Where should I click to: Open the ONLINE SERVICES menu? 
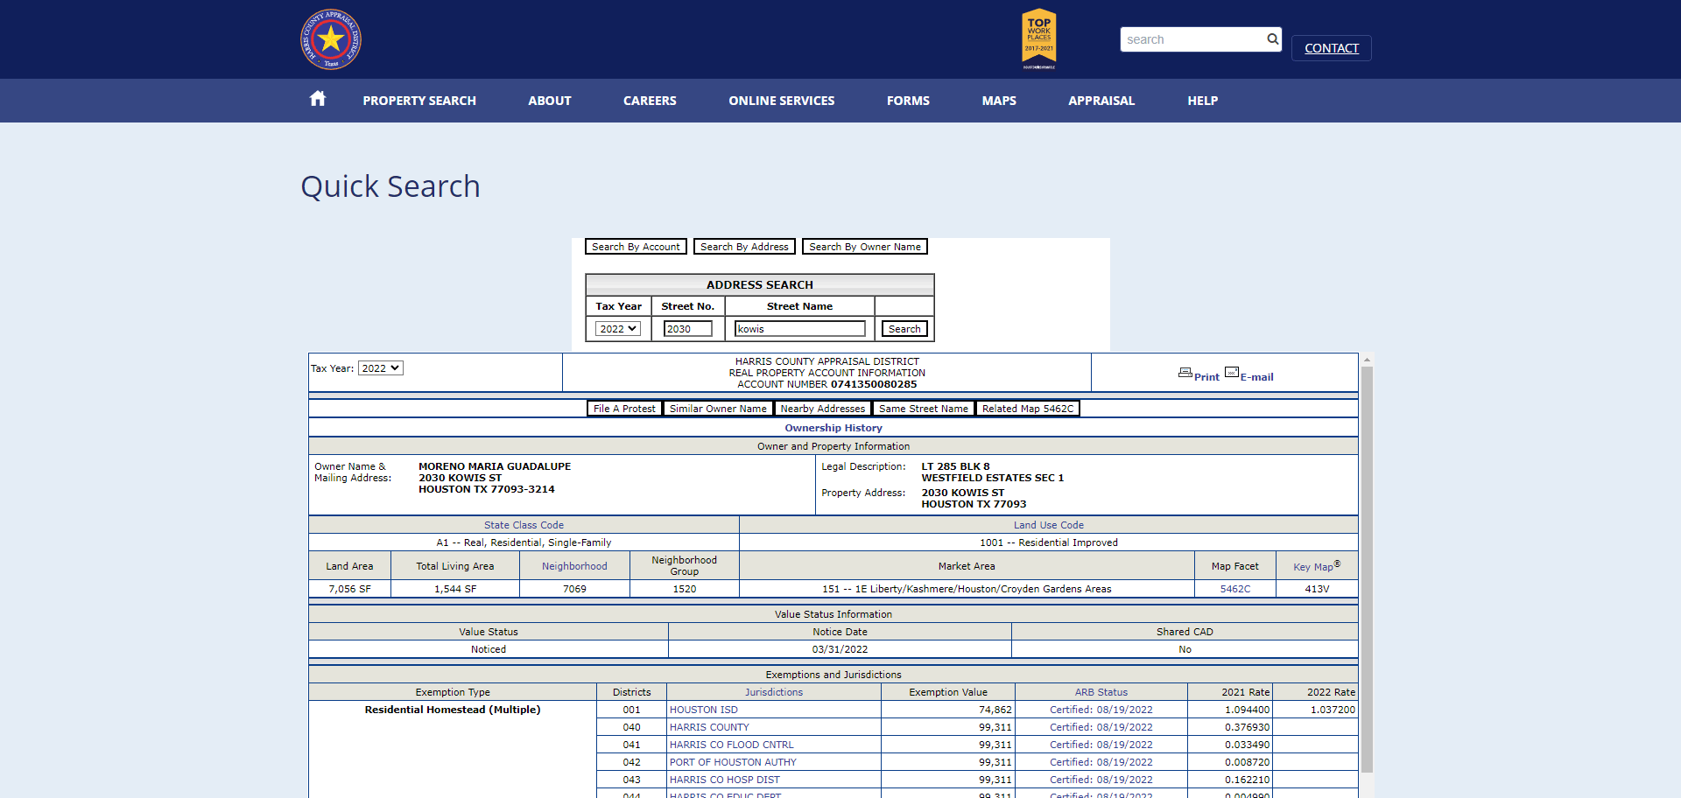pos(782,101)
